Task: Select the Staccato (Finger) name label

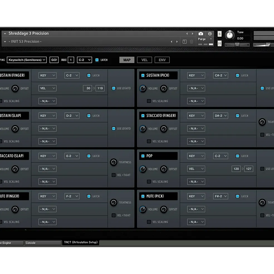Action: click(x=161, y=116)
